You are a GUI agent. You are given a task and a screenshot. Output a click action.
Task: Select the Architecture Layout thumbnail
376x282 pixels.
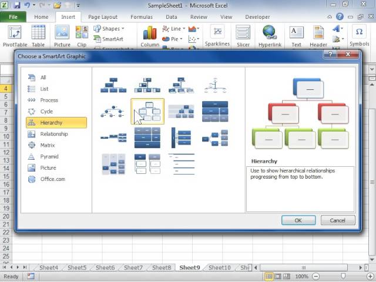[147, 137]
